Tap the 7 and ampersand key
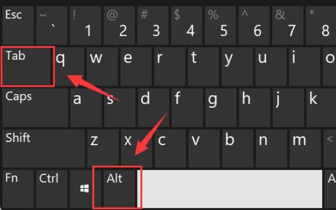The width and height of the screenshot is (336, 210). (x=288, y=25)
